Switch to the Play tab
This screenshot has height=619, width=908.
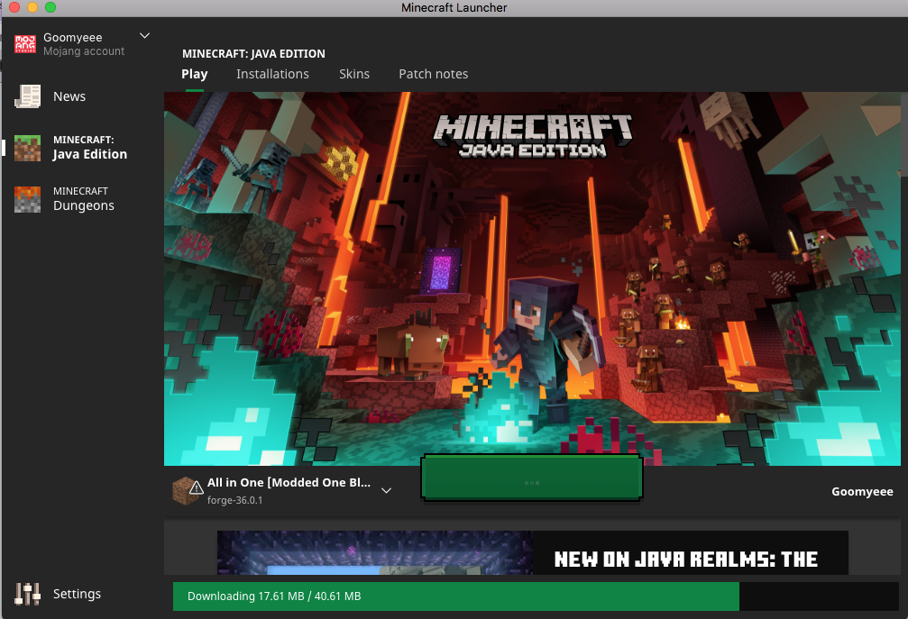[x=194, y=74]
